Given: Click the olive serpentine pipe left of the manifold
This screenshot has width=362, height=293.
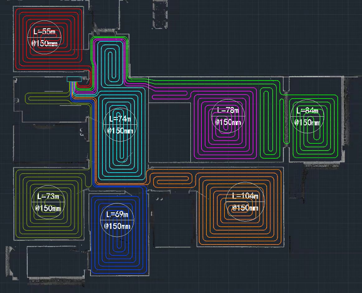Looking at the screenshot, I should (x=47, y=98).
